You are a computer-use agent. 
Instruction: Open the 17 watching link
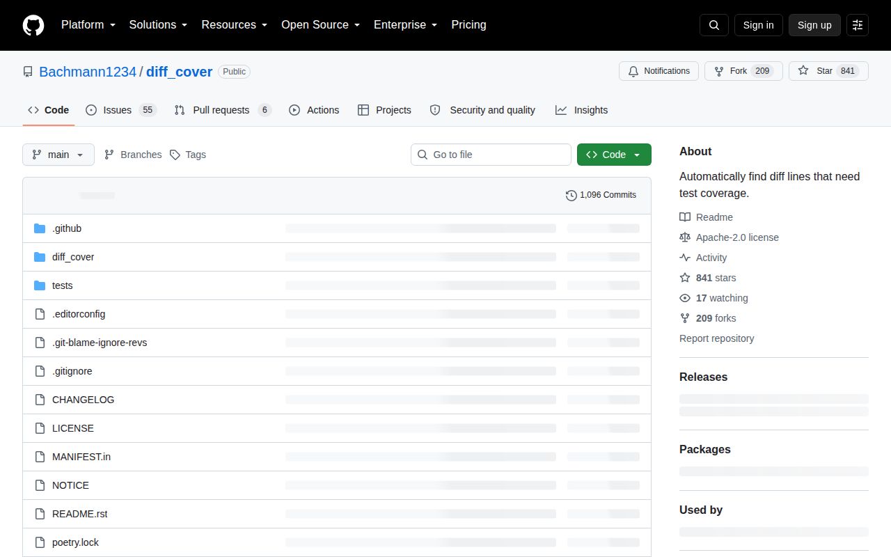(x=713, y=298)
